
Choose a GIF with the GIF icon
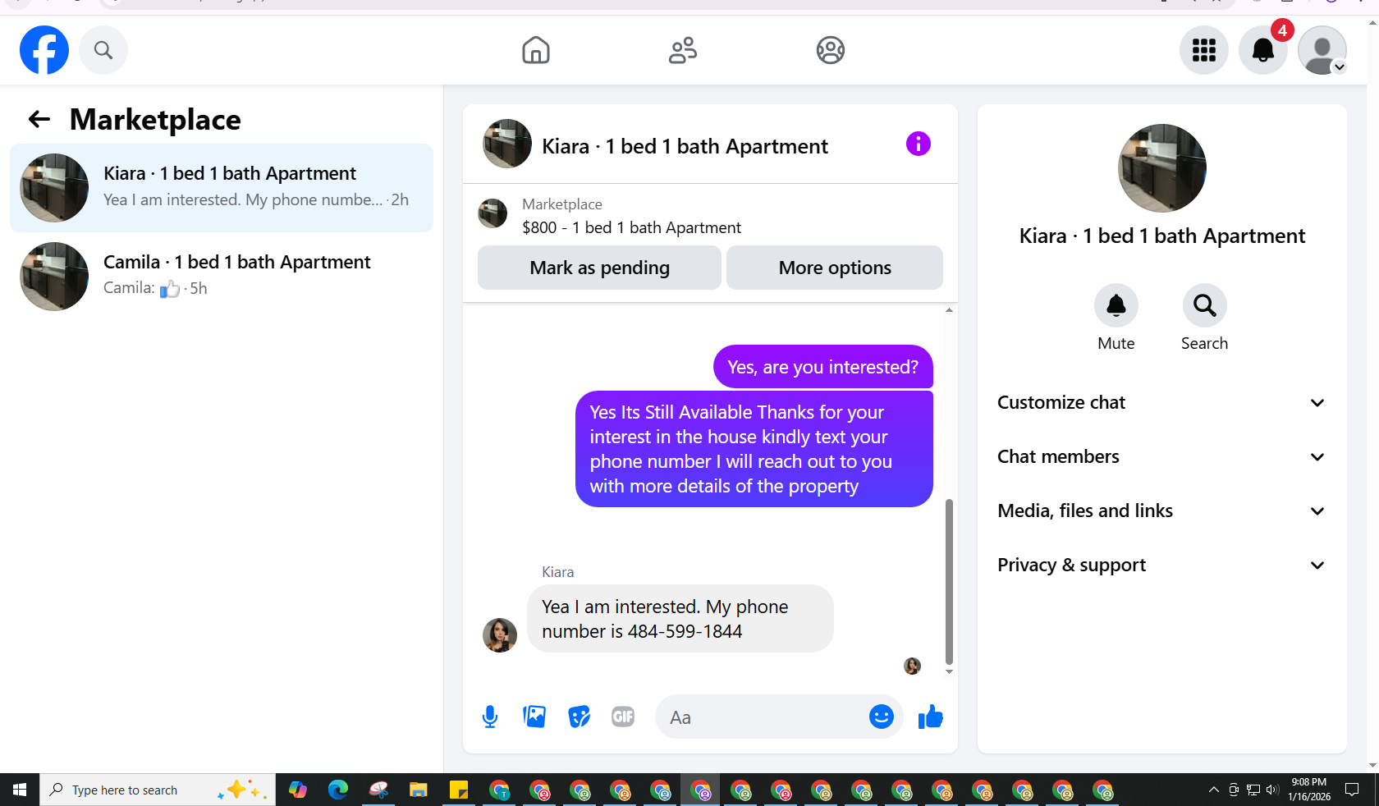coord(623,717)
